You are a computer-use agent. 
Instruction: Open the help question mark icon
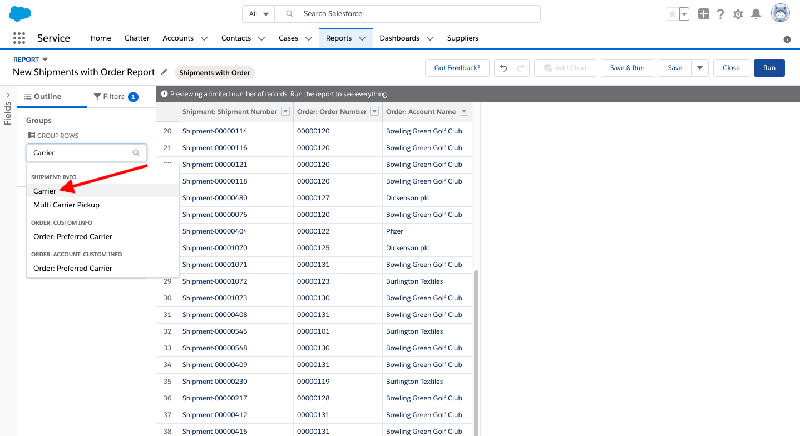click(720, 14)
